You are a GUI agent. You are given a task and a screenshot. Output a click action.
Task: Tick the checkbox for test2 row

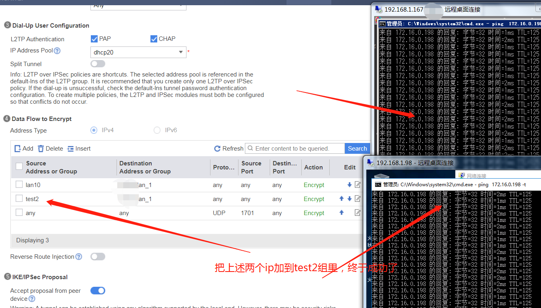click(19, 198)
